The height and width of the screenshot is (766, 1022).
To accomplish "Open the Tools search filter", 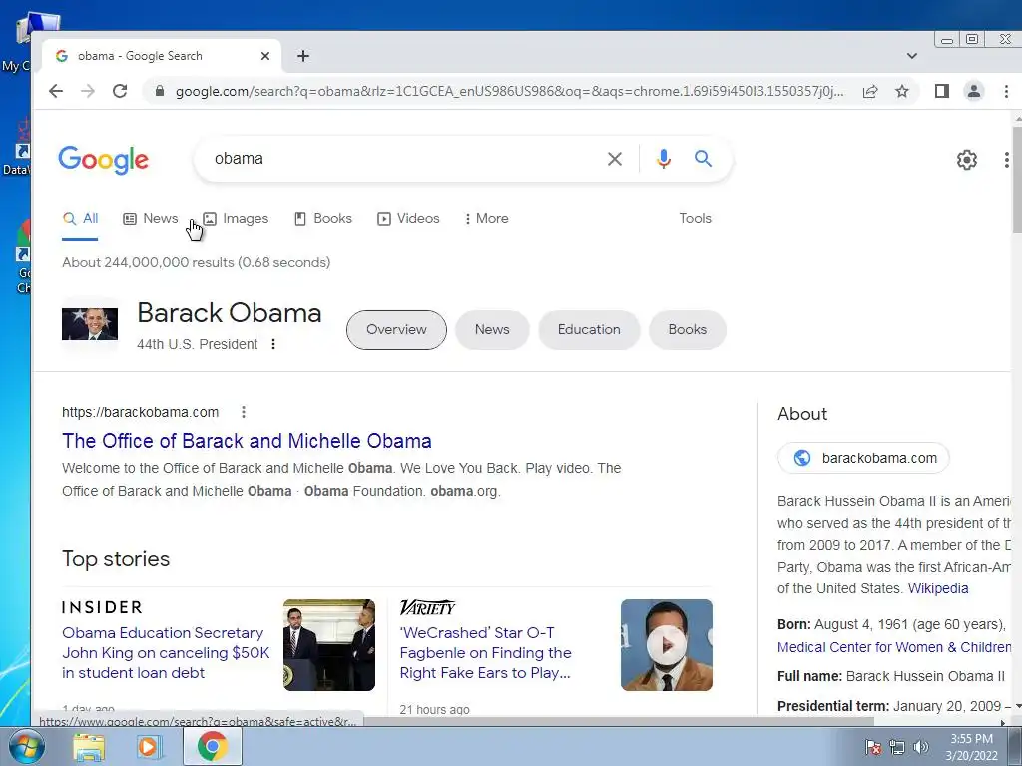I will [695, 219].
